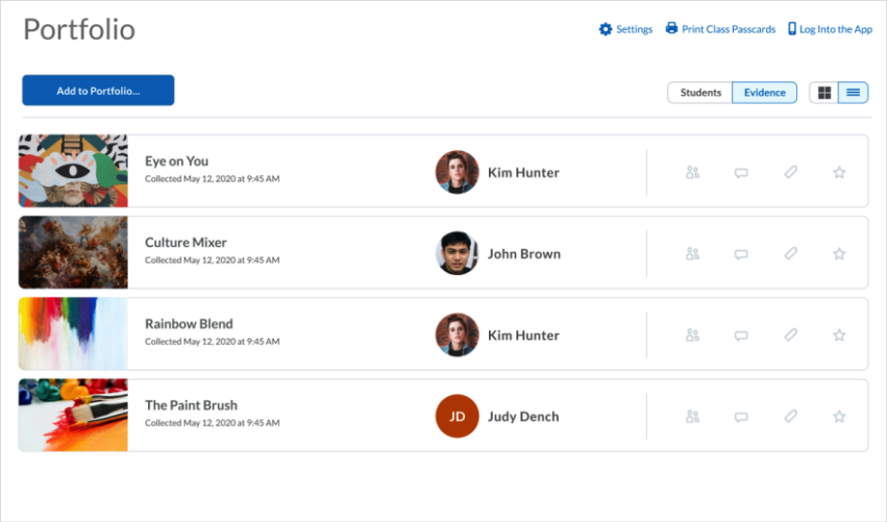
Task: Click the Add to Portfolio button
Action: click(98, 90)
